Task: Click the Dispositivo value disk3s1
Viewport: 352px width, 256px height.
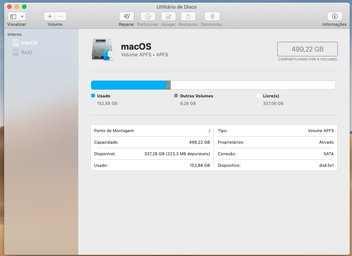Action: pos(327,165)
